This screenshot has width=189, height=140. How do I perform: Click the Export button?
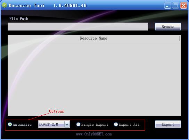[168, 124]
